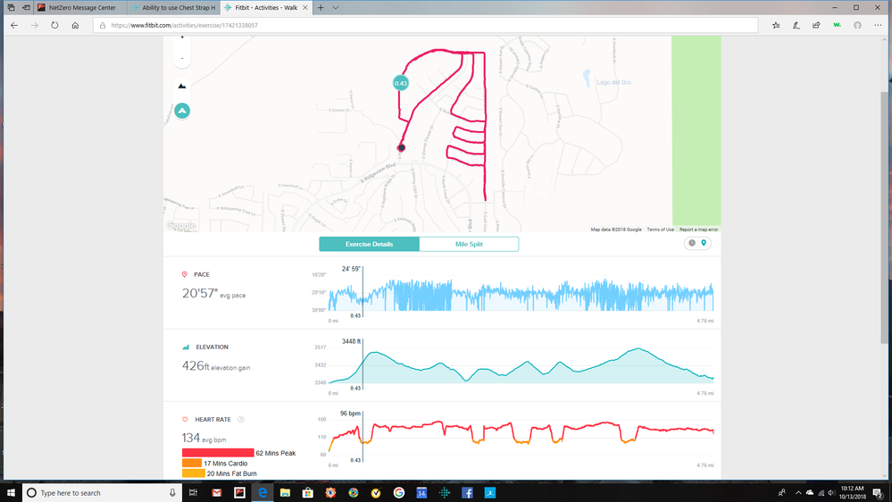Screen dimensions: 892x502
Task: Click the blue pace chart
Action: tap(521, 295)
